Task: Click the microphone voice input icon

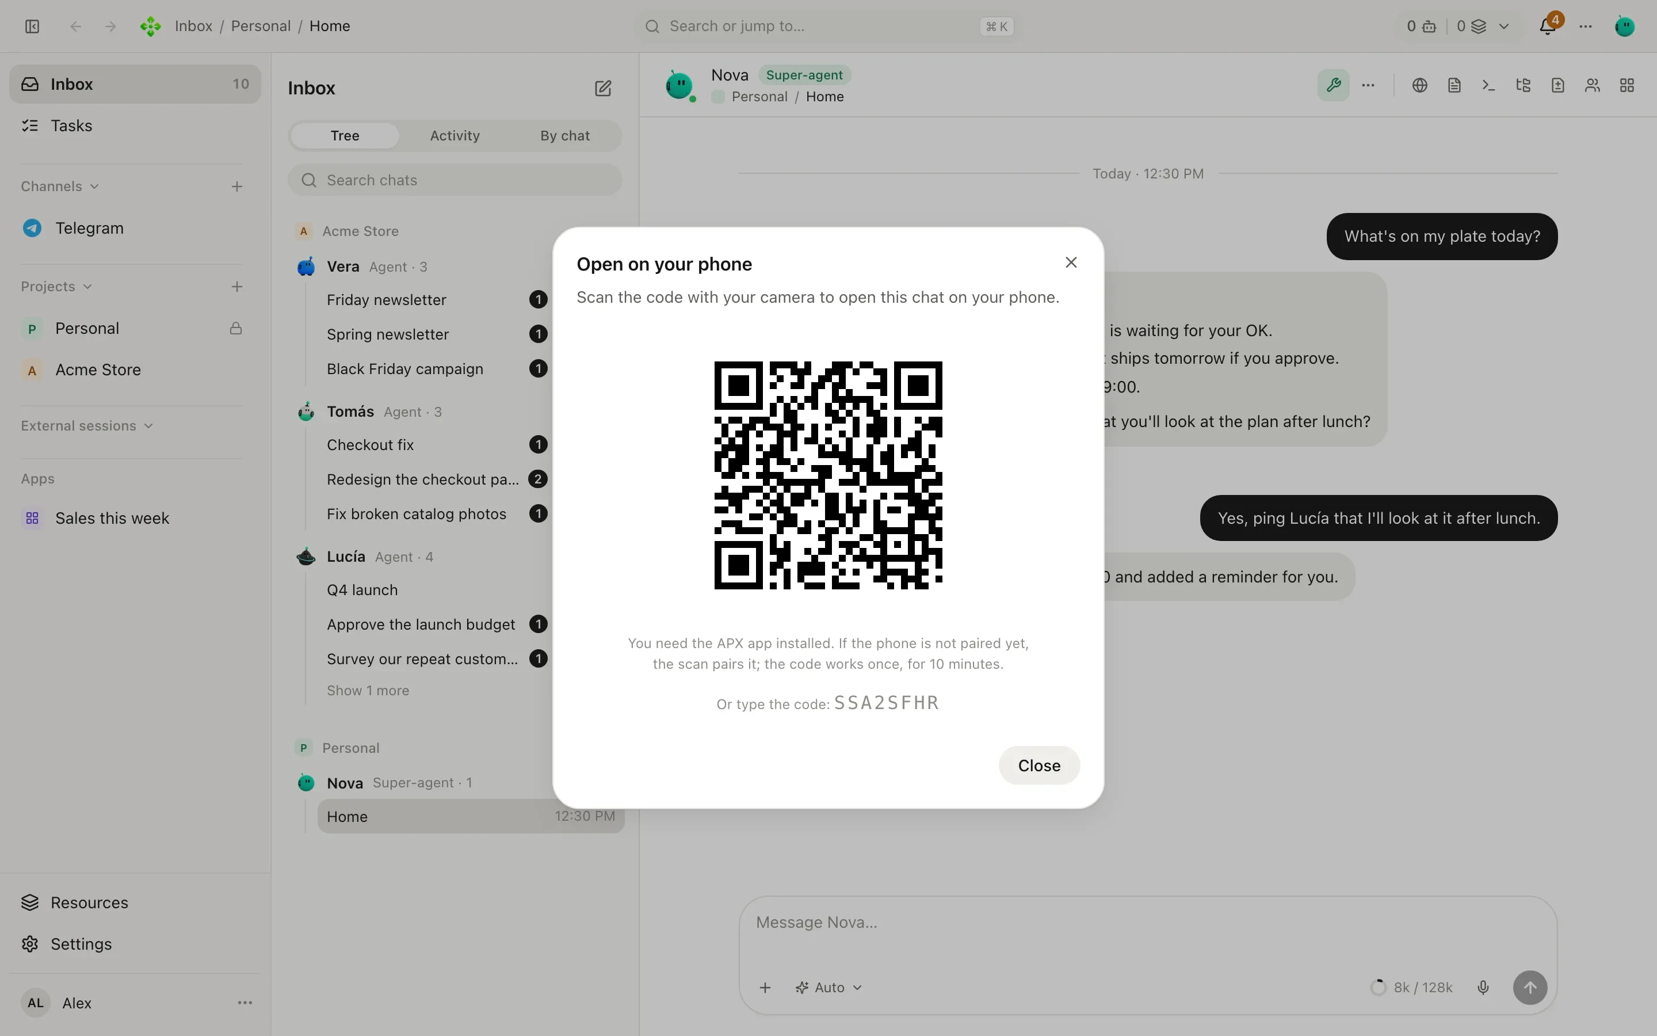Action: tap(1483, 987)
